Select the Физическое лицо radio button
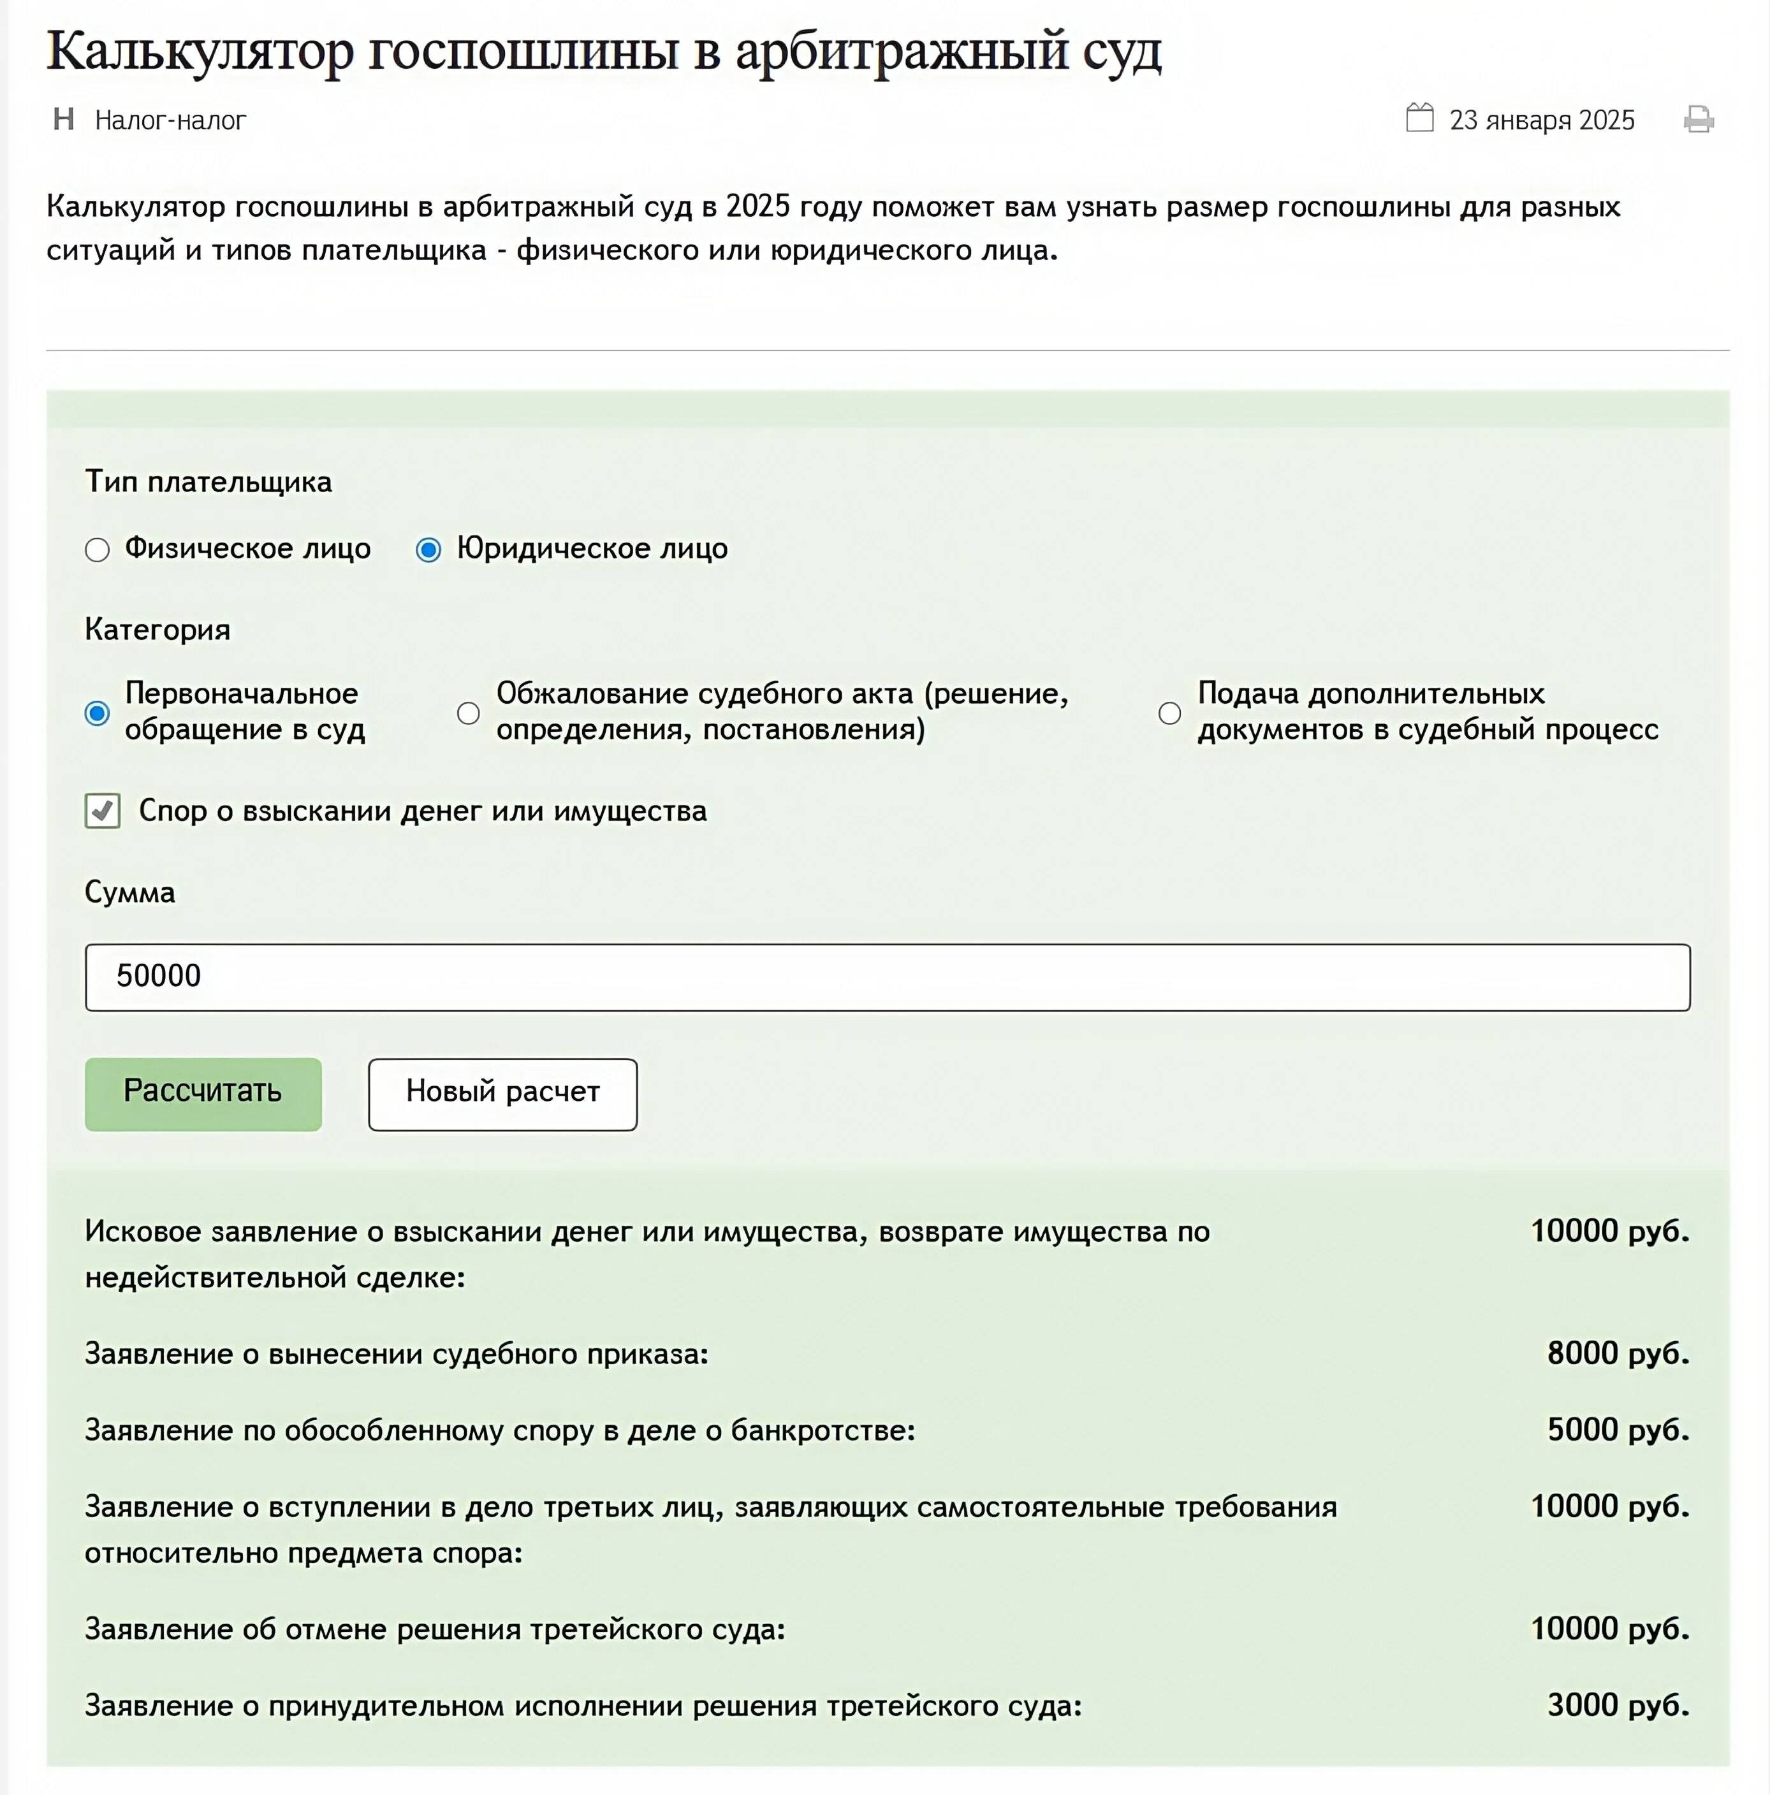The height and width of the screenshot is (1795, 1770). tap(98, 550)
